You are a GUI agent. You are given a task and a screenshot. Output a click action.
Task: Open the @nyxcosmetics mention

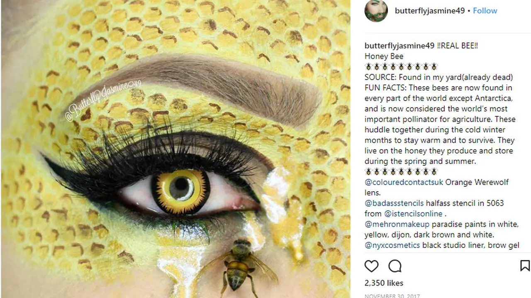point(392,245)
